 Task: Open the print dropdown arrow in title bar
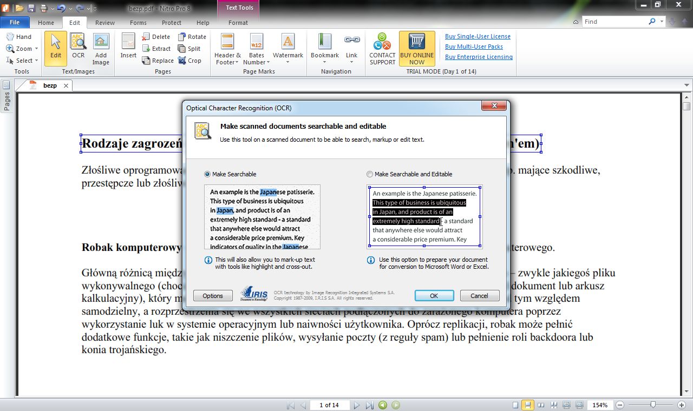(x=51, y=9)
